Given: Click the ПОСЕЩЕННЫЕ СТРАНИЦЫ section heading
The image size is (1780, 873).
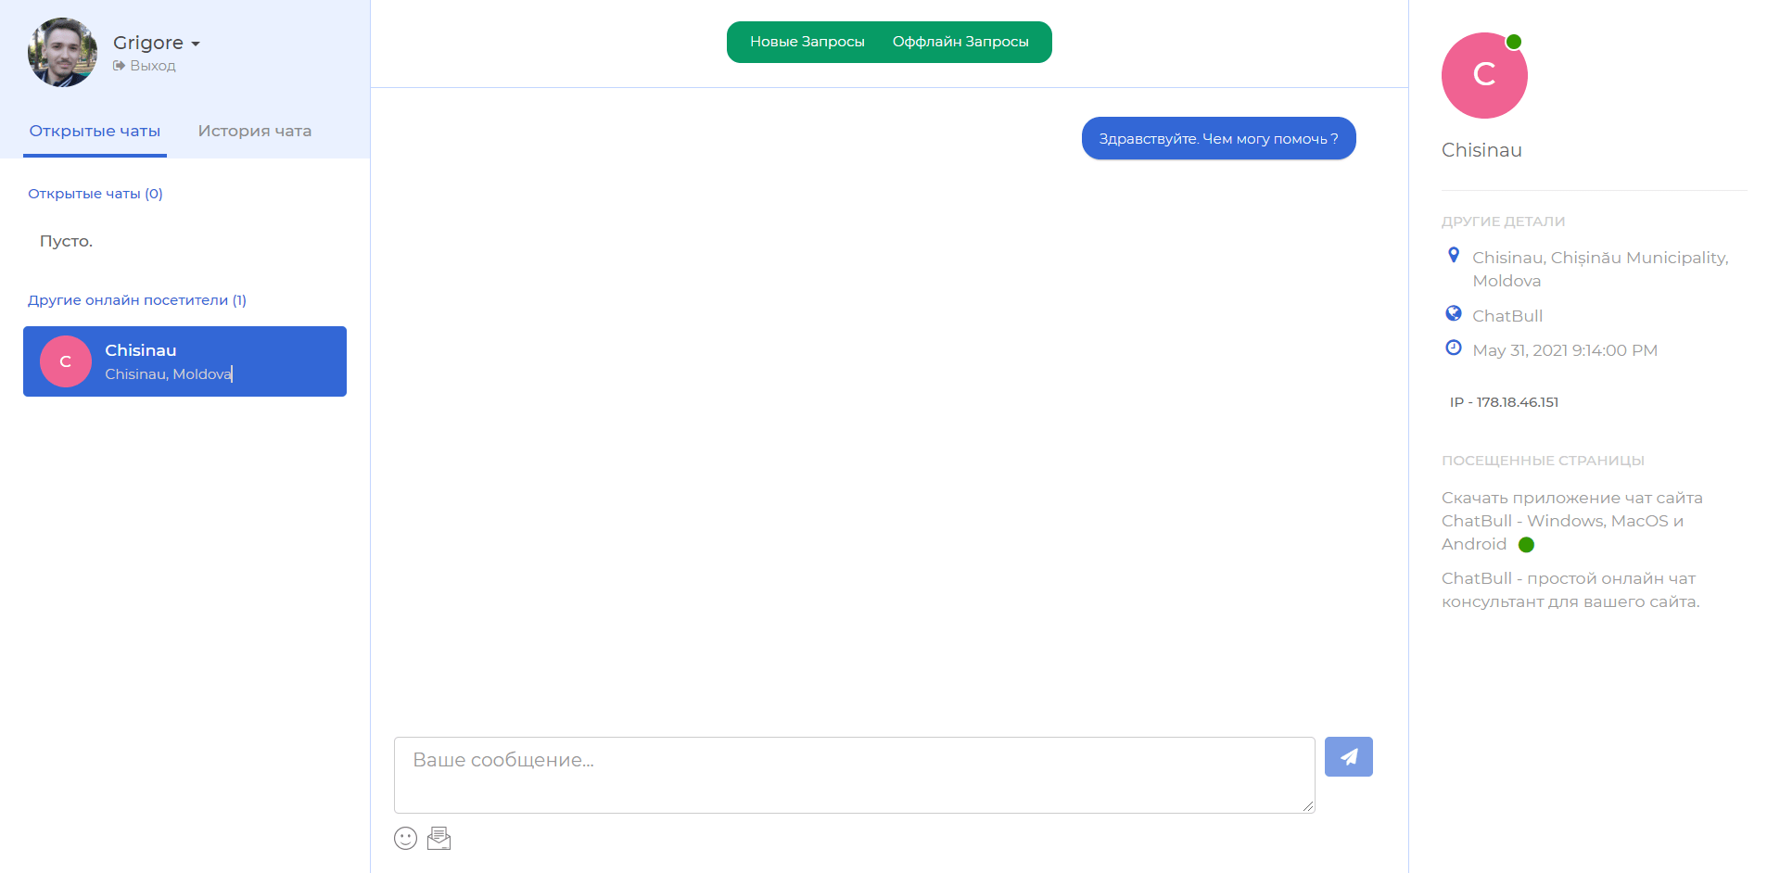Looking at the screenshot, I should tap(1543, 461).
